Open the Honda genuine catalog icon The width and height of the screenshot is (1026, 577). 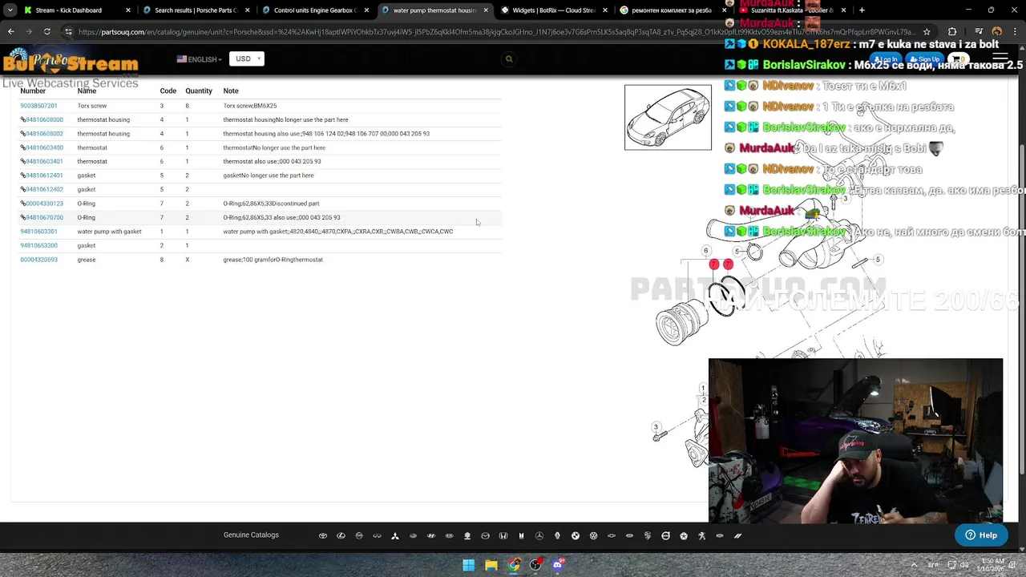point(503,535)
